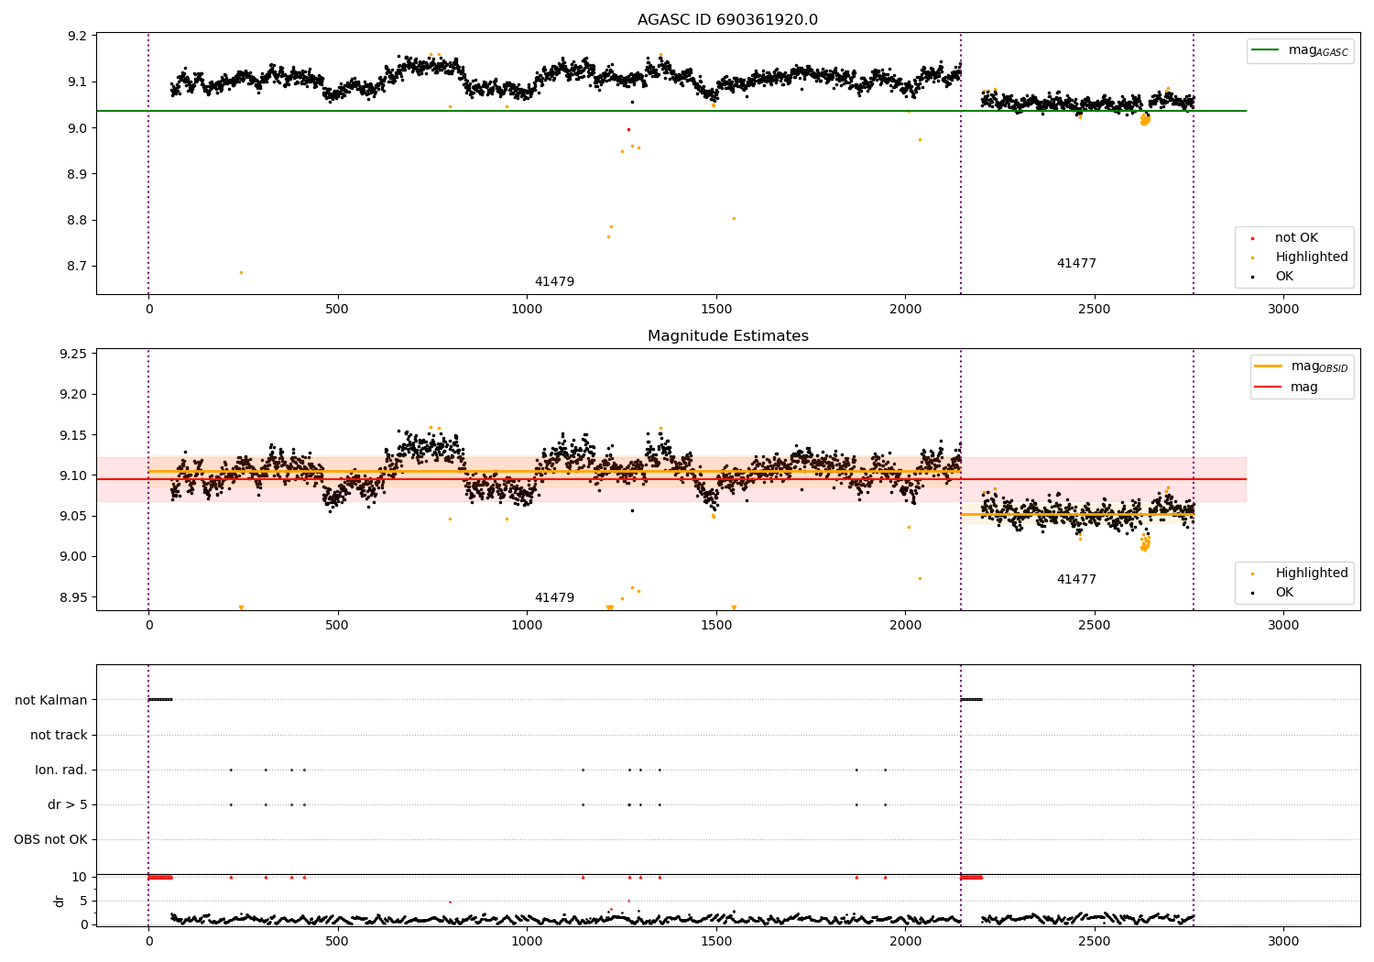This screenshot has width=1374, height=962.
Task: Click x-axis tick '500' under the dr plot
Action: (x=338, y=942)
